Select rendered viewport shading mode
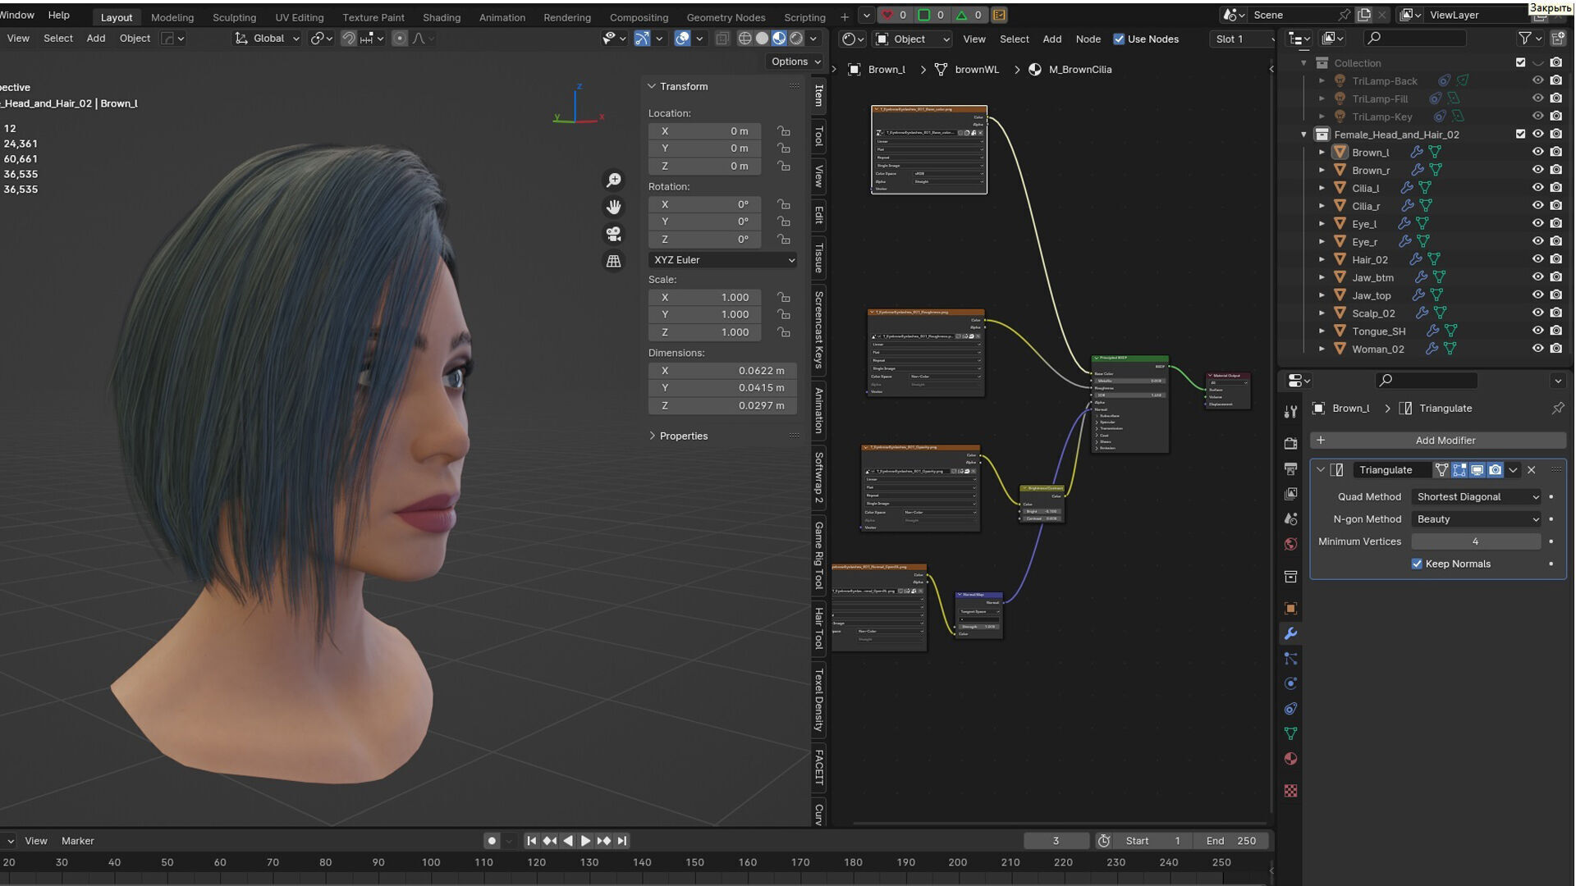The width and height of the screenshot is (1576, 886). click(796, 39)
